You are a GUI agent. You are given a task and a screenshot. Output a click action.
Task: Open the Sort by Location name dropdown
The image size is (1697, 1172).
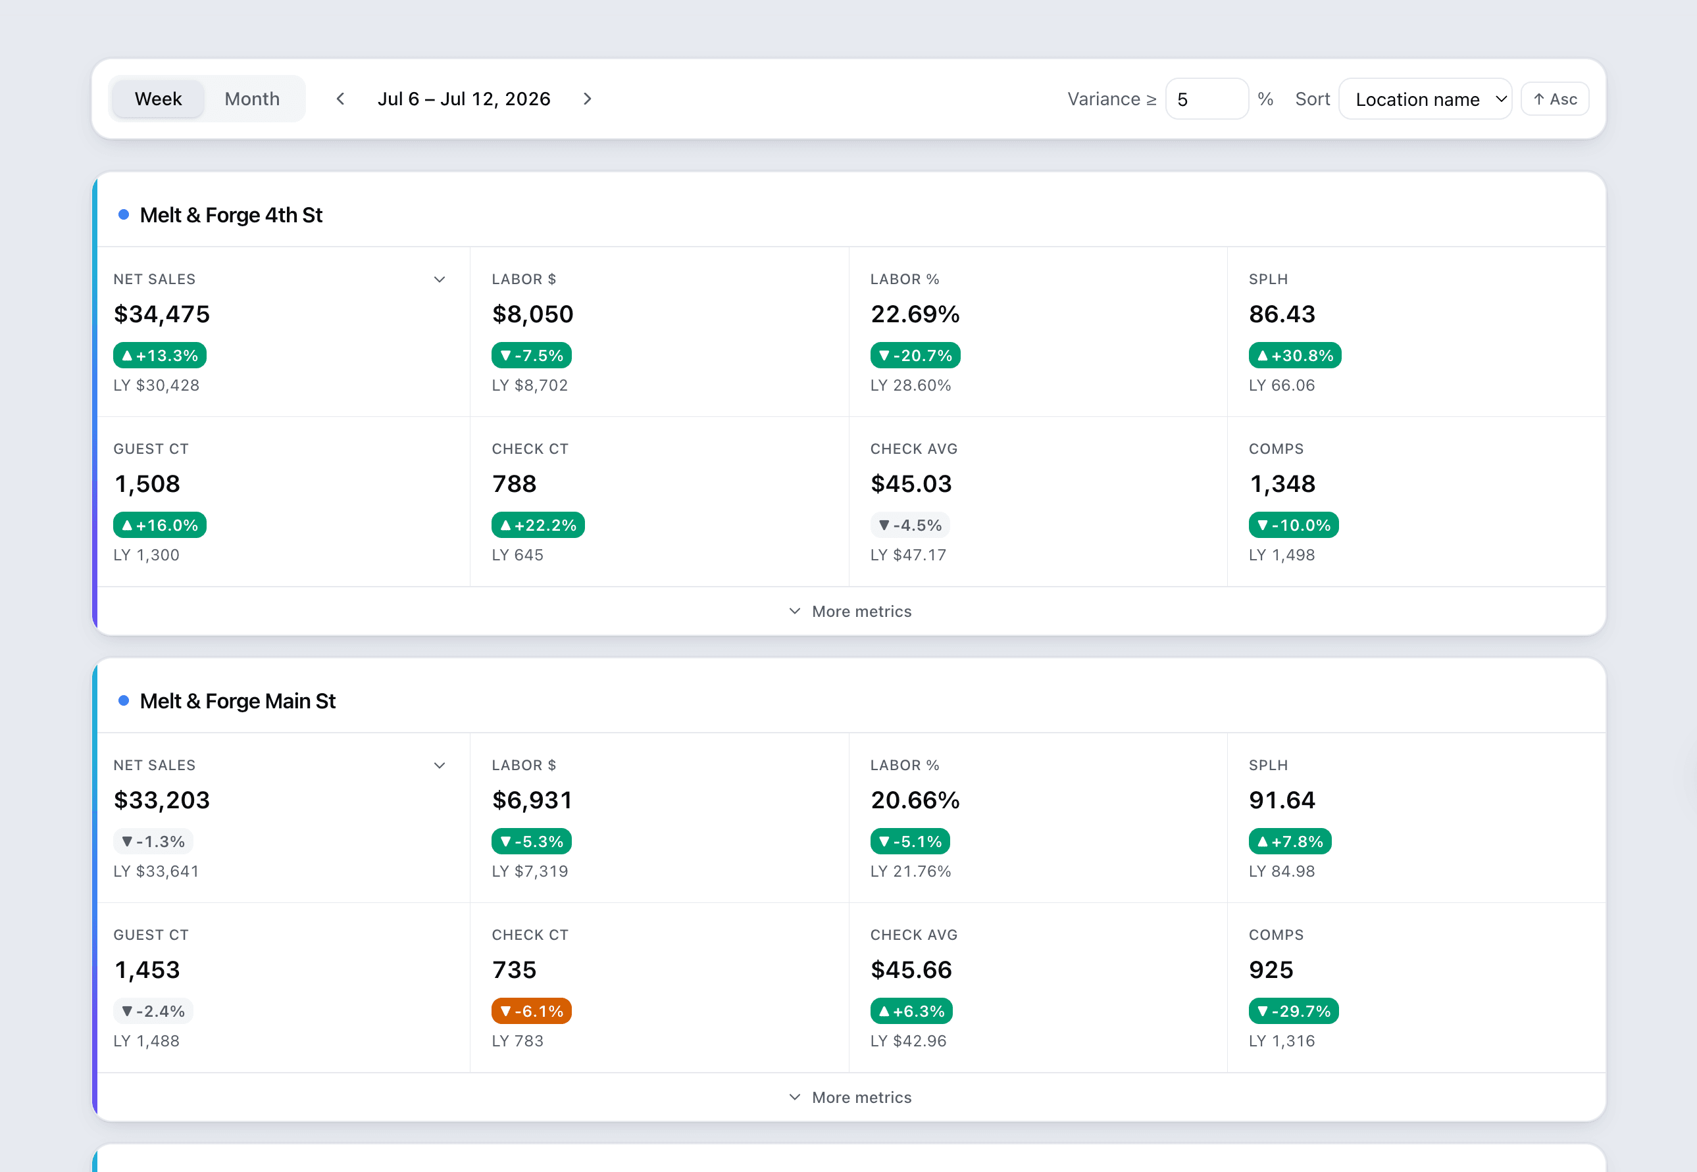1425,99
